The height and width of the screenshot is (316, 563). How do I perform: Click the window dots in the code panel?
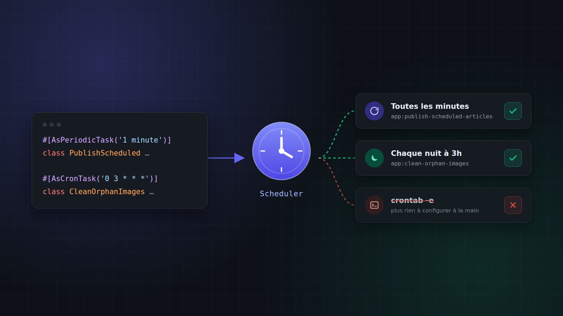pos(52,125)
